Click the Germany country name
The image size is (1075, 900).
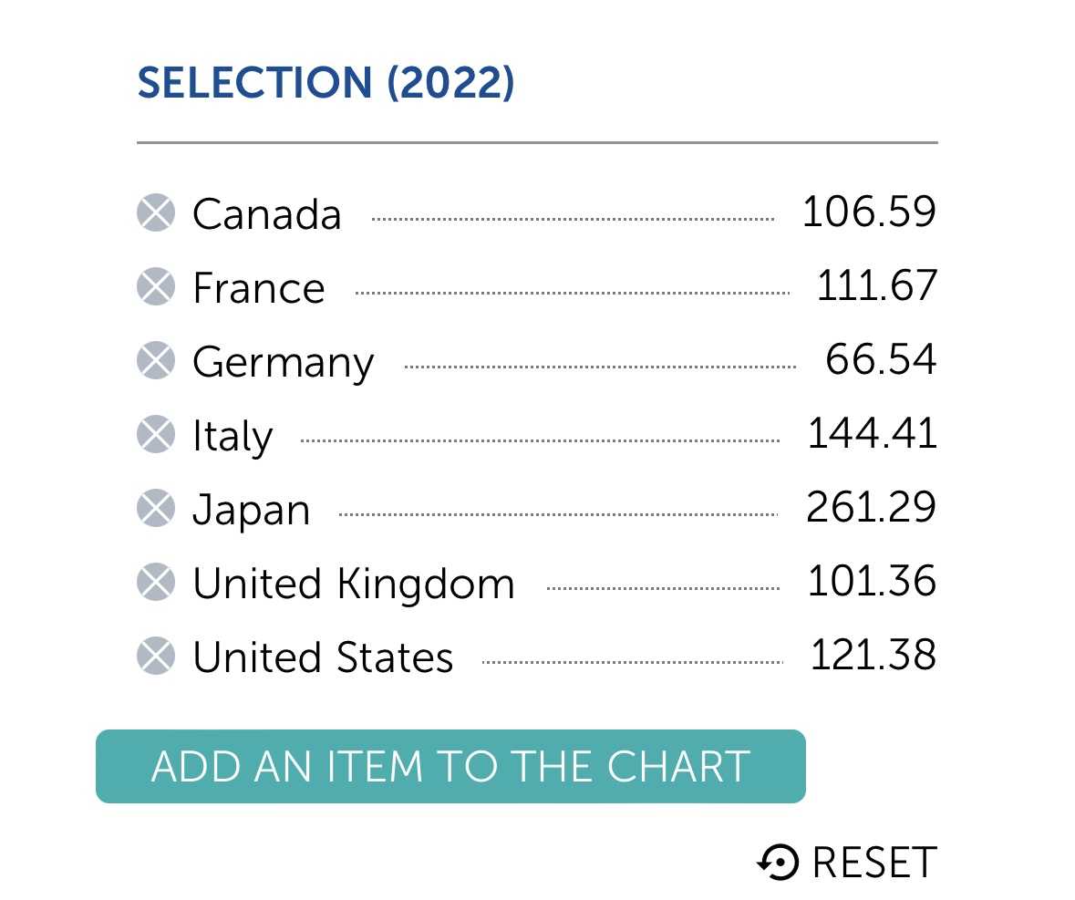pyautogui.click(x=284, y=363)
